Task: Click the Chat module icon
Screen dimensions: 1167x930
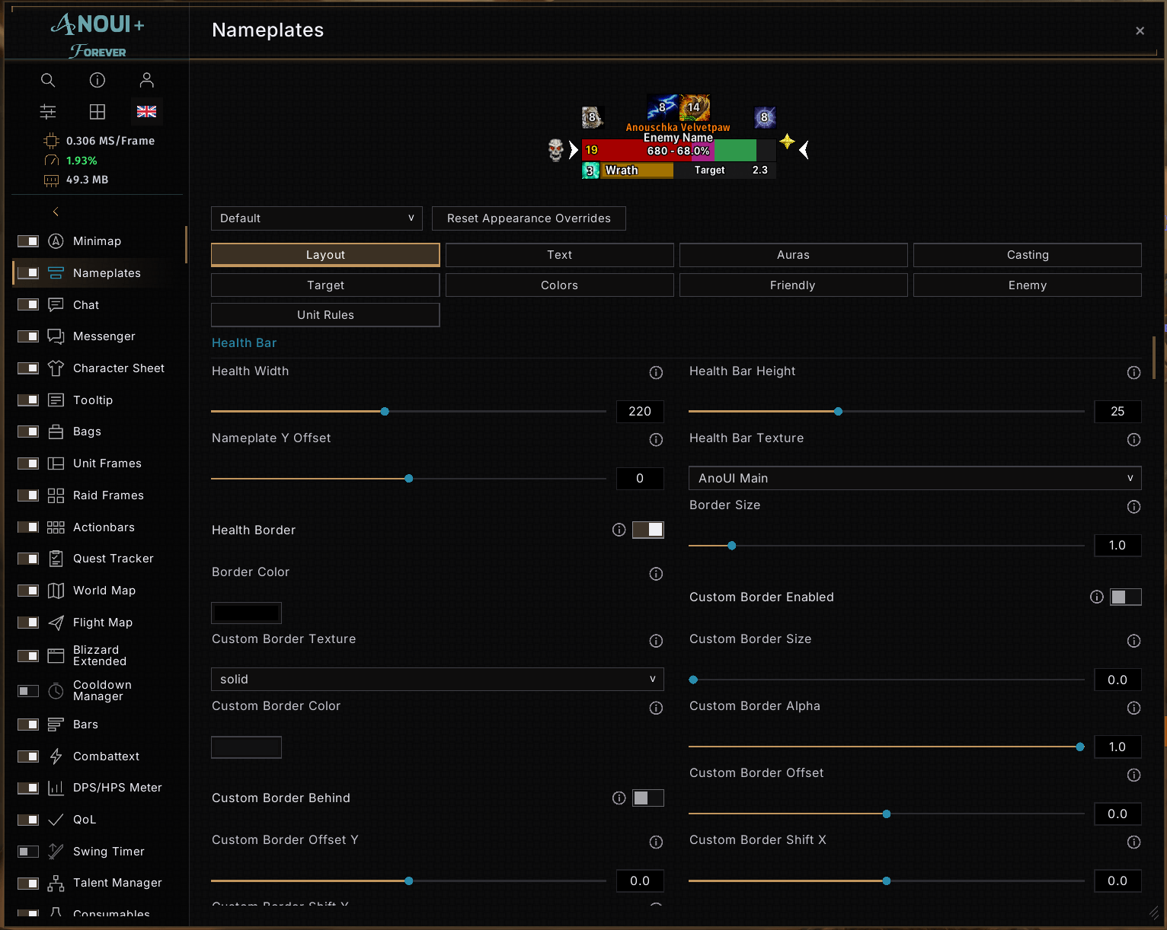Action: pos(56,305)
